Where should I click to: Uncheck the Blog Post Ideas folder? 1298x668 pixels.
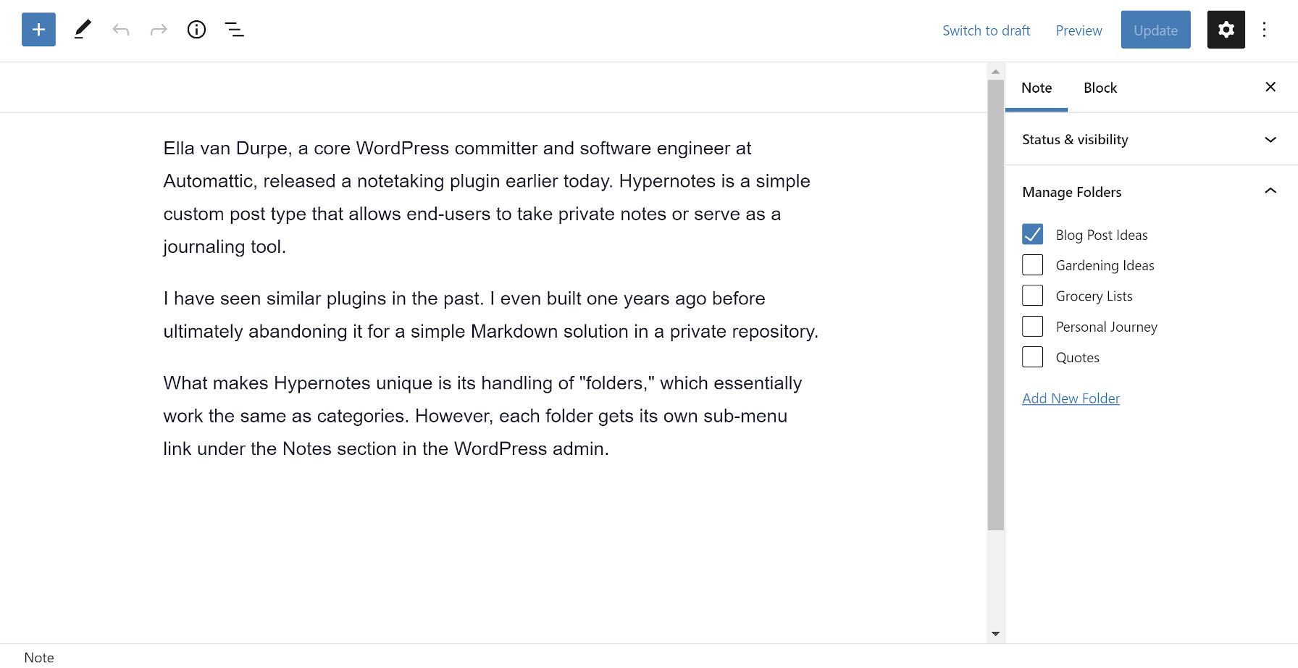1032,234
